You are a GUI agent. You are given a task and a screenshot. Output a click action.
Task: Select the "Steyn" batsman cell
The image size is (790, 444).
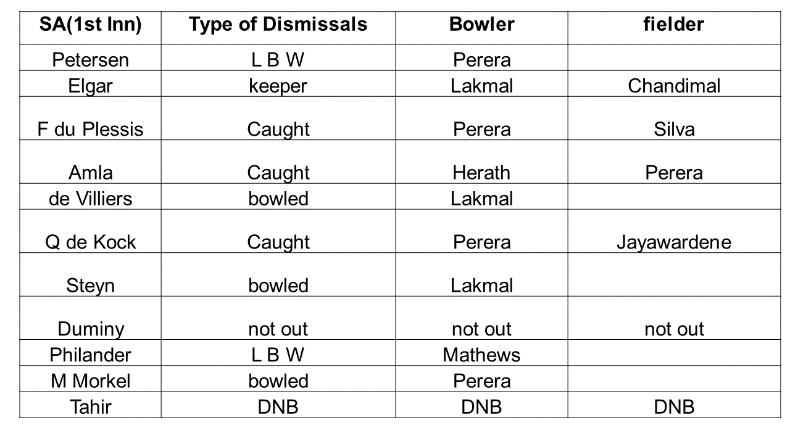(90, 286)
